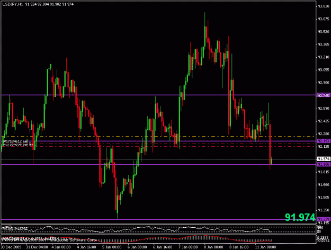
Task: Click the 93.210 price scale label
Action: [x=324, y=57]
